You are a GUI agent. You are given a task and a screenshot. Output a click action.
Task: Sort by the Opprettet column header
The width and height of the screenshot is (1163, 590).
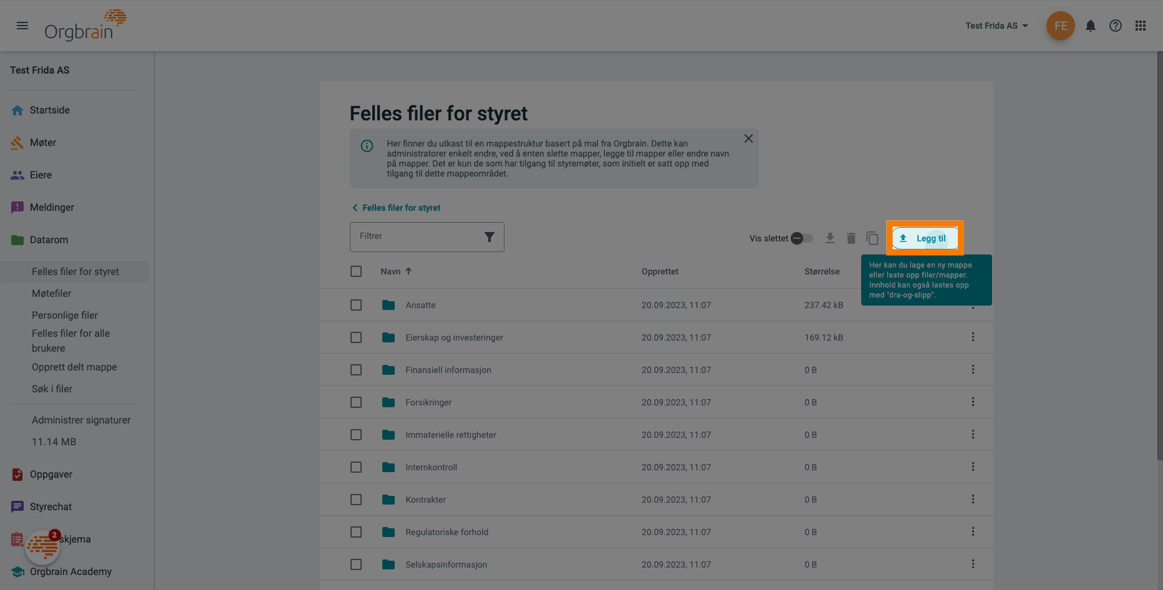(x=660, y=271)
